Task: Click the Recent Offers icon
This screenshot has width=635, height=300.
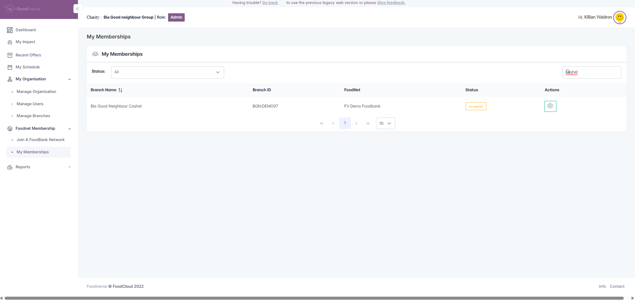Action: click(10, 55)
